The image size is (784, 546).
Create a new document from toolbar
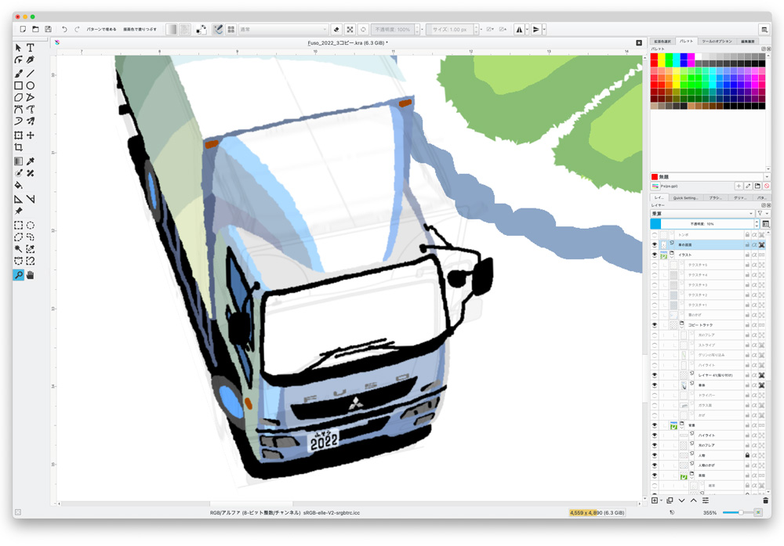click(x=23, y=30)
